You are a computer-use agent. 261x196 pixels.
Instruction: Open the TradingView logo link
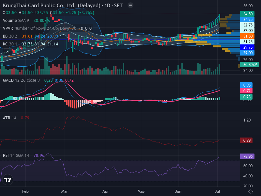coord(8,180)
